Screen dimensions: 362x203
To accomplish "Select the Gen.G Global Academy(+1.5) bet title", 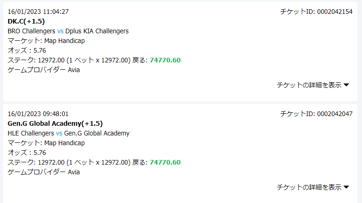I will coord(55,123).
